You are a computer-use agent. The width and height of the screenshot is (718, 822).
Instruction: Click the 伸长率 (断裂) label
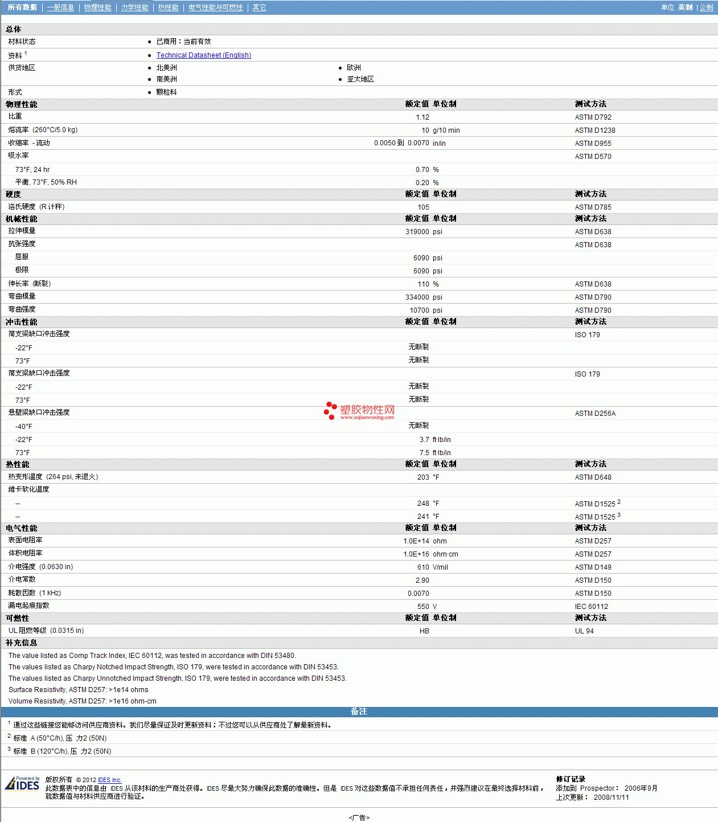click(x=30, y=284)
